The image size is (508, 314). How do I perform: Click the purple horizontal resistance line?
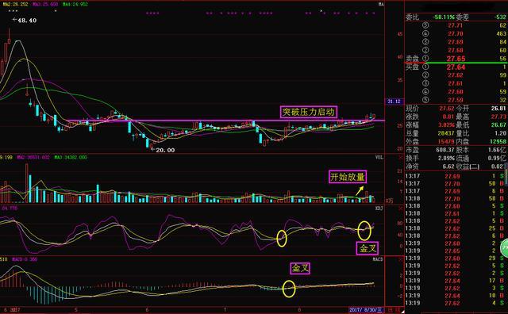pos(226,121)
